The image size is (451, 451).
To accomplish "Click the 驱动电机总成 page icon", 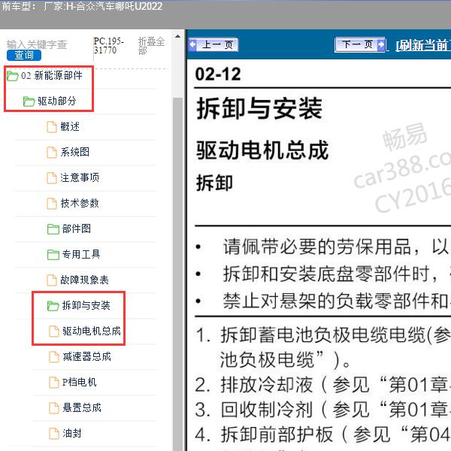I will pos(54,331).
